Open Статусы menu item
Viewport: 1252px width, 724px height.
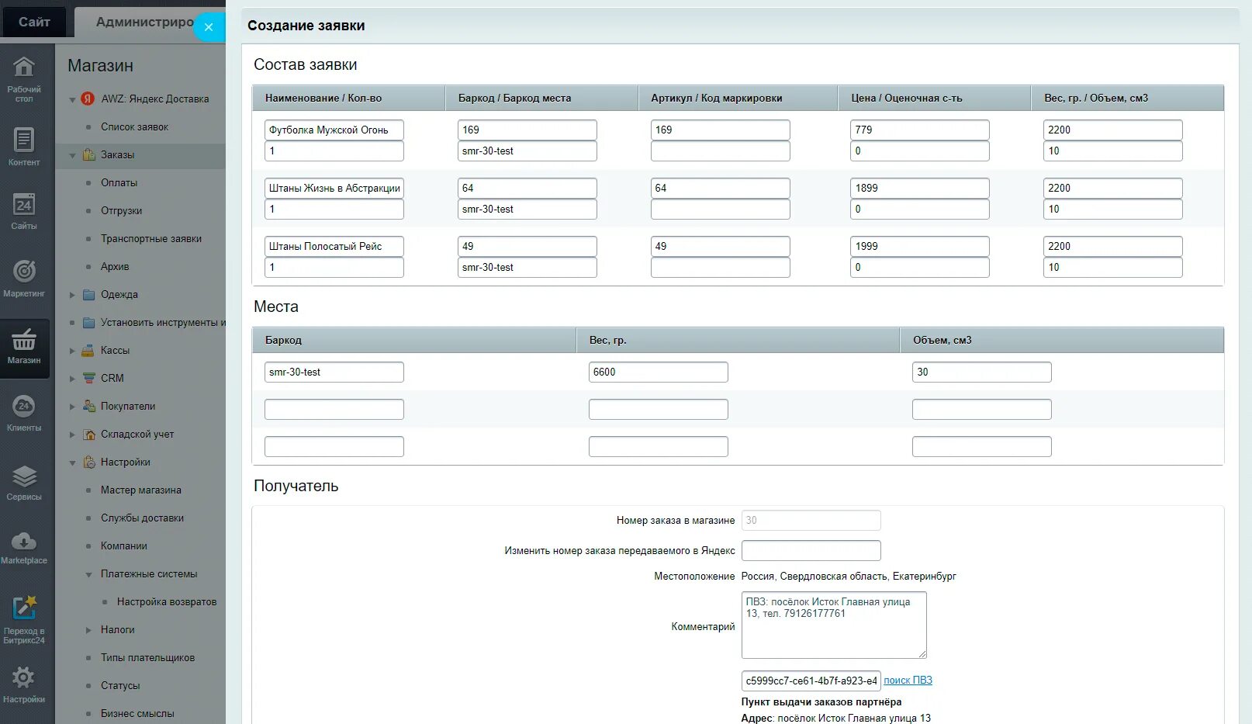(x=120, y=685)
